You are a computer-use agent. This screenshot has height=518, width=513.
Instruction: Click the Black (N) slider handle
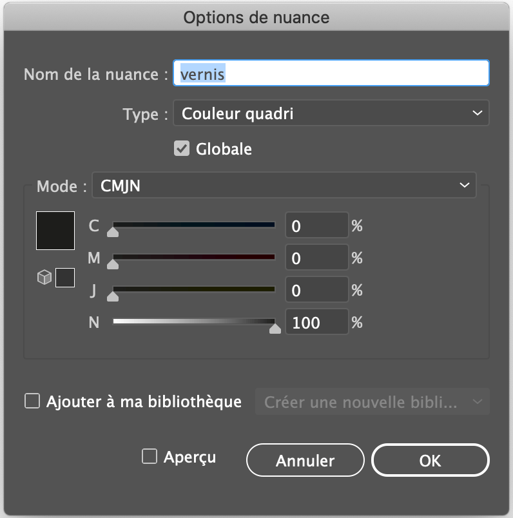tap(275, 329)
